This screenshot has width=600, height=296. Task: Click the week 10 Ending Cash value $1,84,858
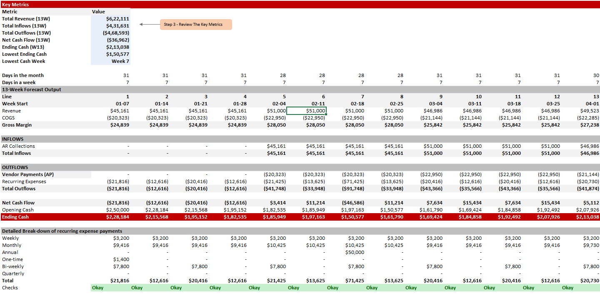[x=470, y=217]
